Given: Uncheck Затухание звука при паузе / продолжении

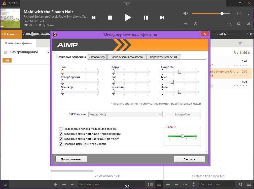Looking at the screenshot, I should [x=61, y=134].
